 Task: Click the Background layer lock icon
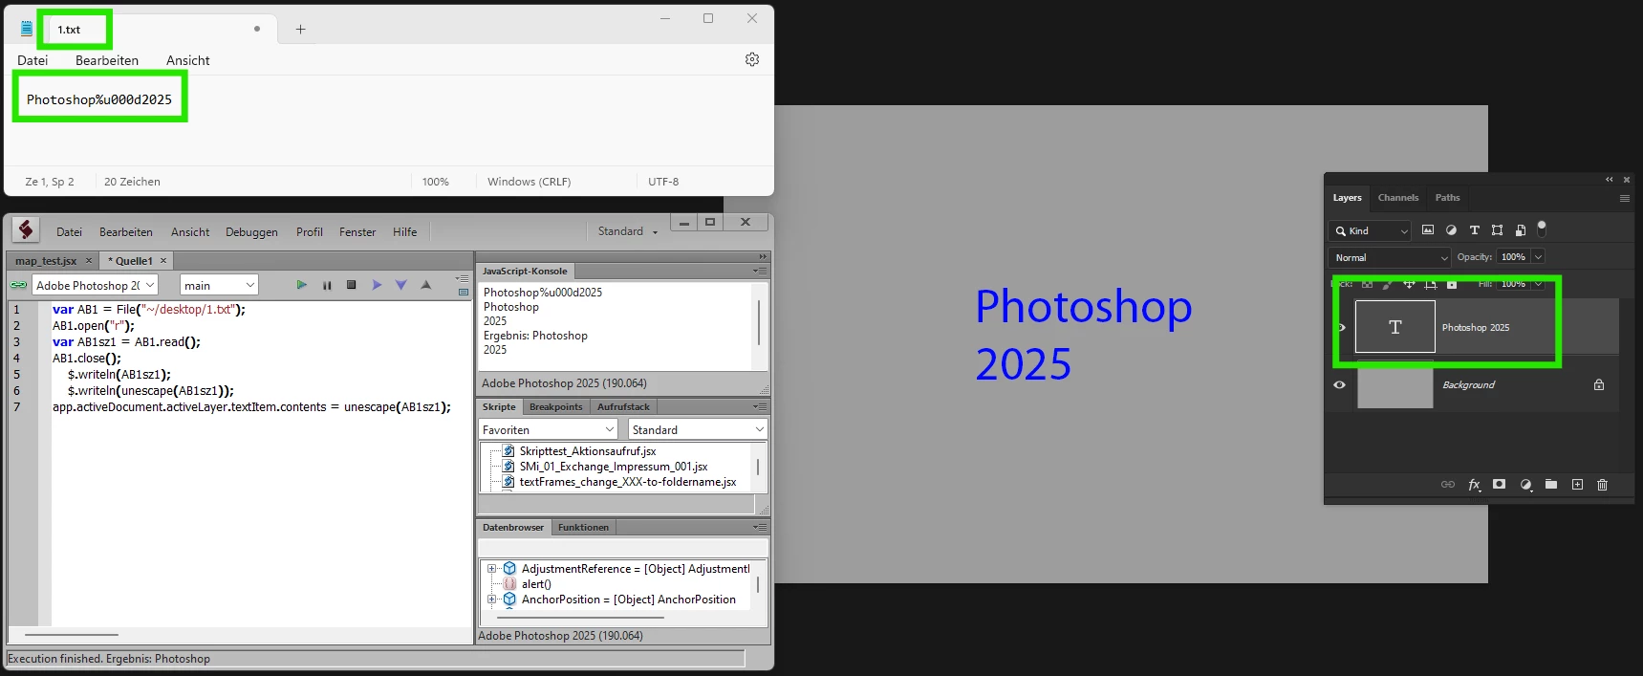click(x=1599, y=384)
